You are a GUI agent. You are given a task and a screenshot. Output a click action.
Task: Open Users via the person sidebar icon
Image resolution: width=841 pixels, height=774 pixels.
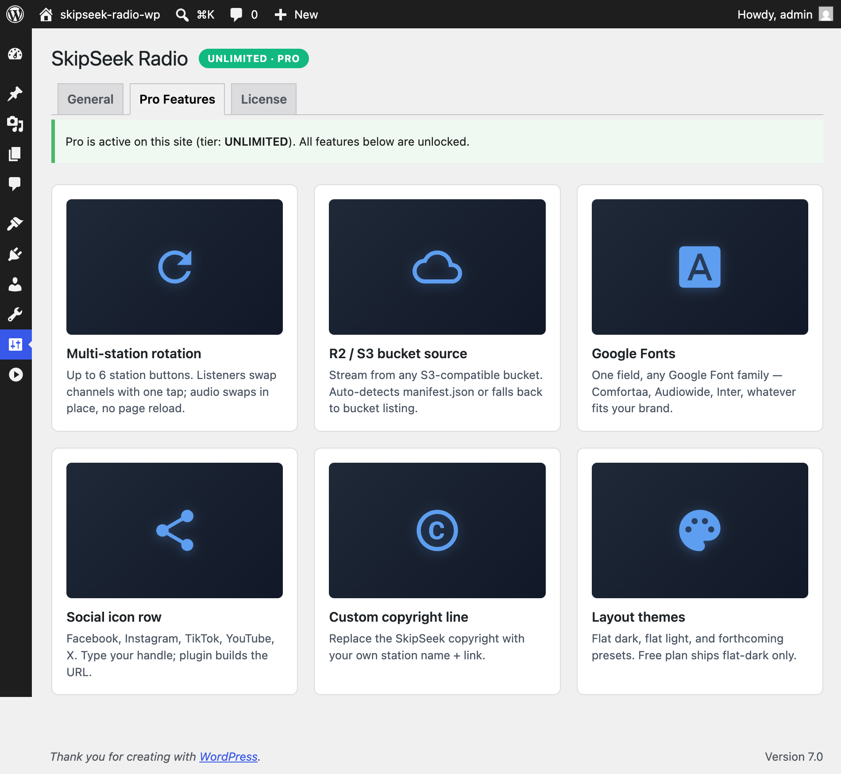15,284
